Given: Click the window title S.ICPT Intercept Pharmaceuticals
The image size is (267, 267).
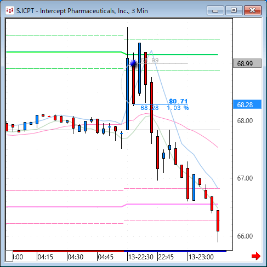Looking at the screenshot, I should pyautogui.click(x=82, y=11).
